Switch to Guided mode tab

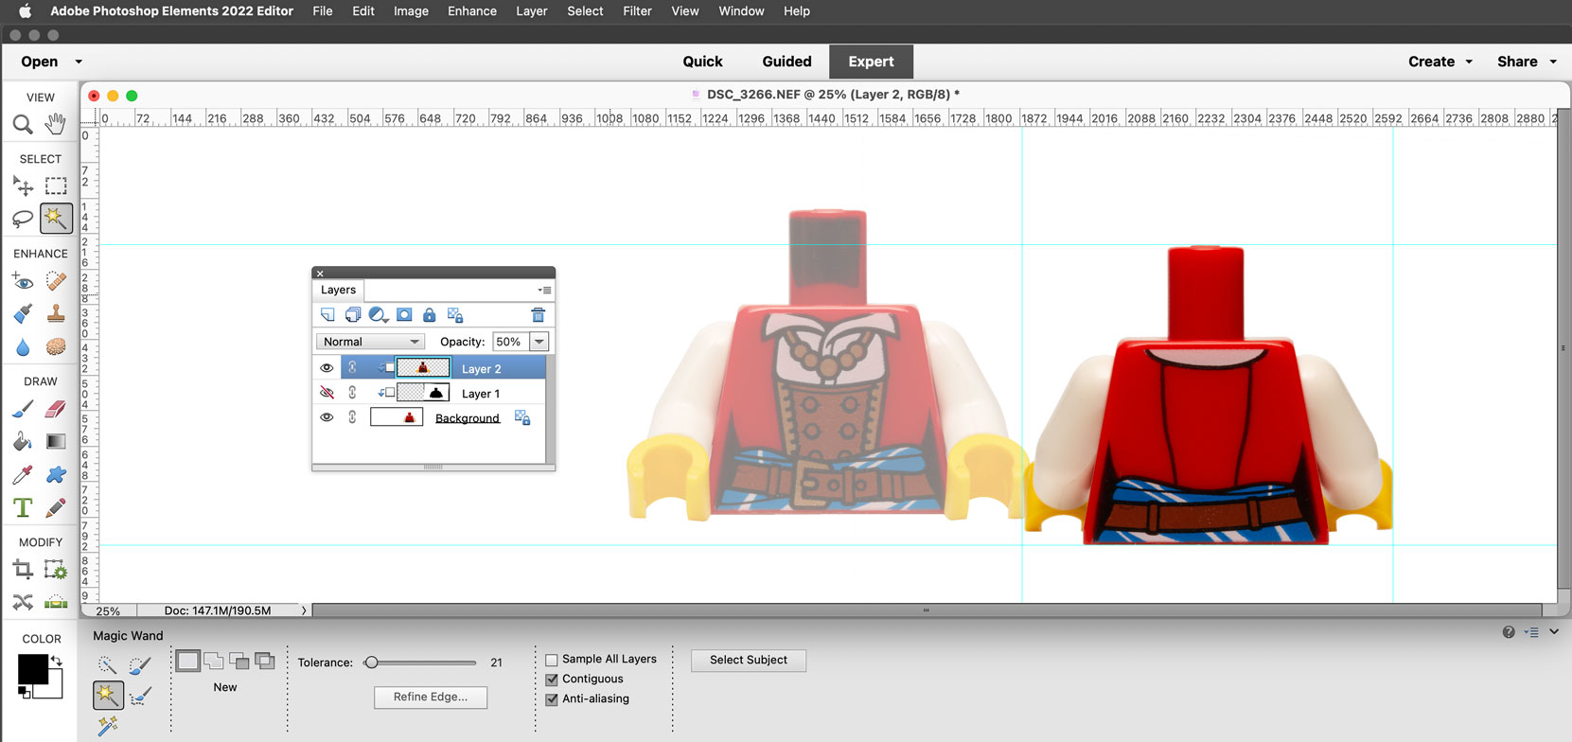click(786, 62)
